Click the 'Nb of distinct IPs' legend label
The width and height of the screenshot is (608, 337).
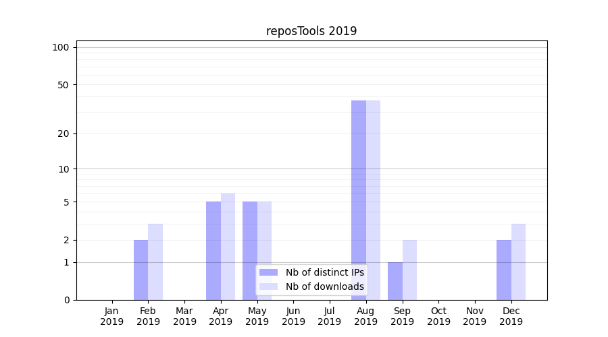click(x=324, y=272)
